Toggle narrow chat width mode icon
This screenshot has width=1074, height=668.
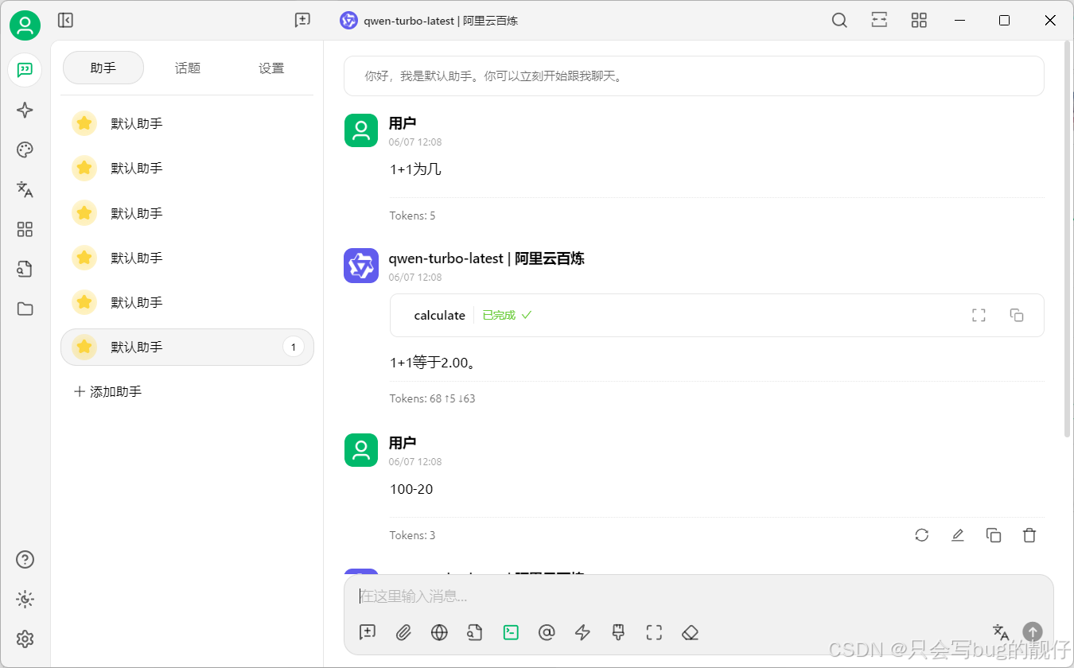click(879, 21)
